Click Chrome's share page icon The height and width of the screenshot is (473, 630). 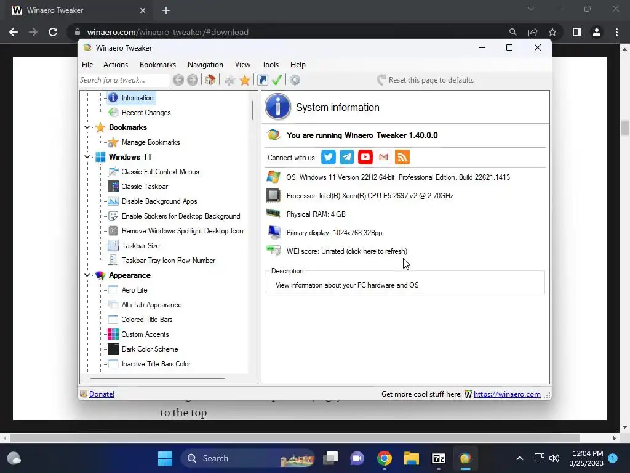click(533, 32)
